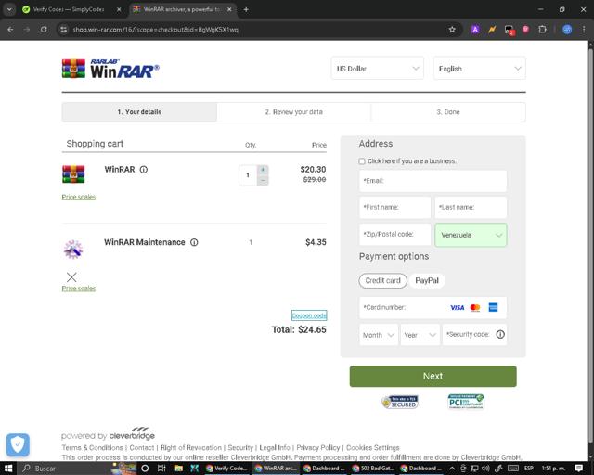This screenshot has height=475, width=594.
Task: Go to step 3 Done tab
Action: (448, 112)
